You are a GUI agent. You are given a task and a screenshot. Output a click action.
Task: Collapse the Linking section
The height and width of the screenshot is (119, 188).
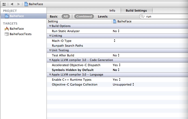[x=50, y=36]
